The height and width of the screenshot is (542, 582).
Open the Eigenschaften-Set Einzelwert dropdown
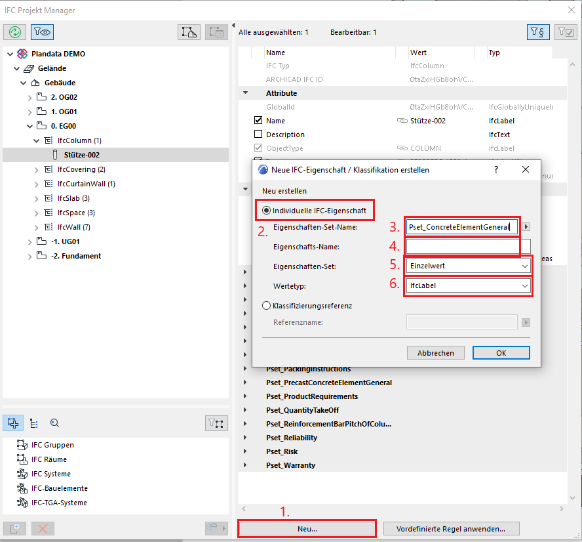[x=467, y=266]
